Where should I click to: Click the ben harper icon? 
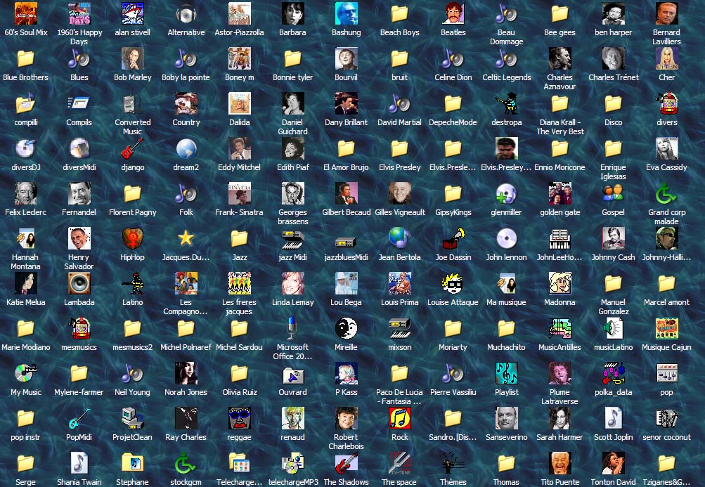[614, 13]
